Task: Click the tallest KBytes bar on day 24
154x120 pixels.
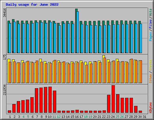Action: [x=113, y=99]
